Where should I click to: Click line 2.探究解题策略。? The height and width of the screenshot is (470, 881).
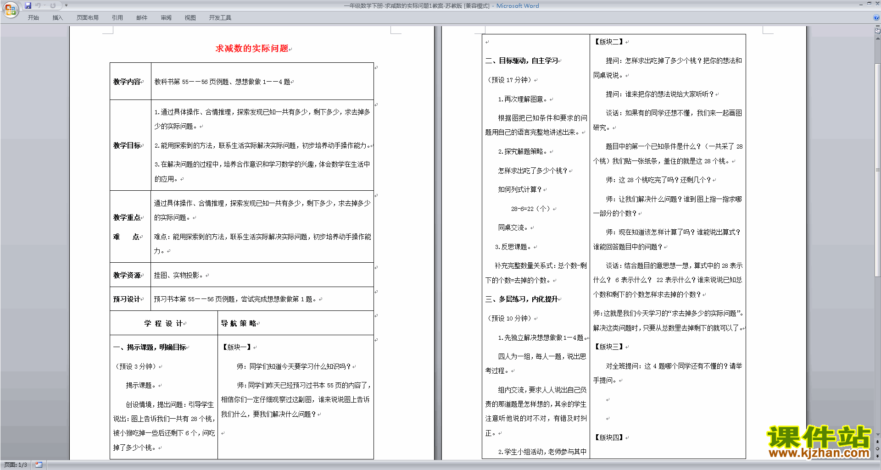pyautogui.click(x=523, y=151)
